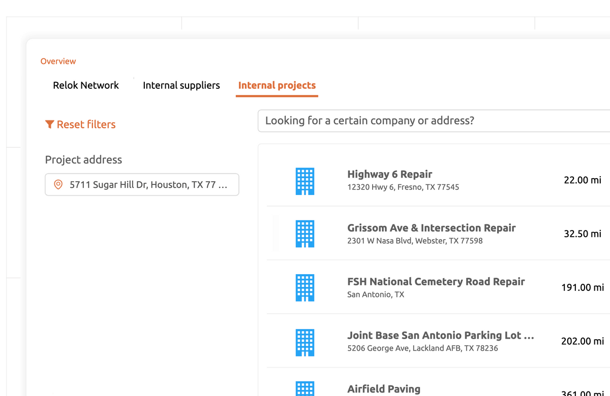
Task: Click the Joint Base San Antonio building icon
Action: point(304,342)
